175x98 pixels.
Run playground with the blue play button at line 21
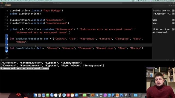point(7,51)
